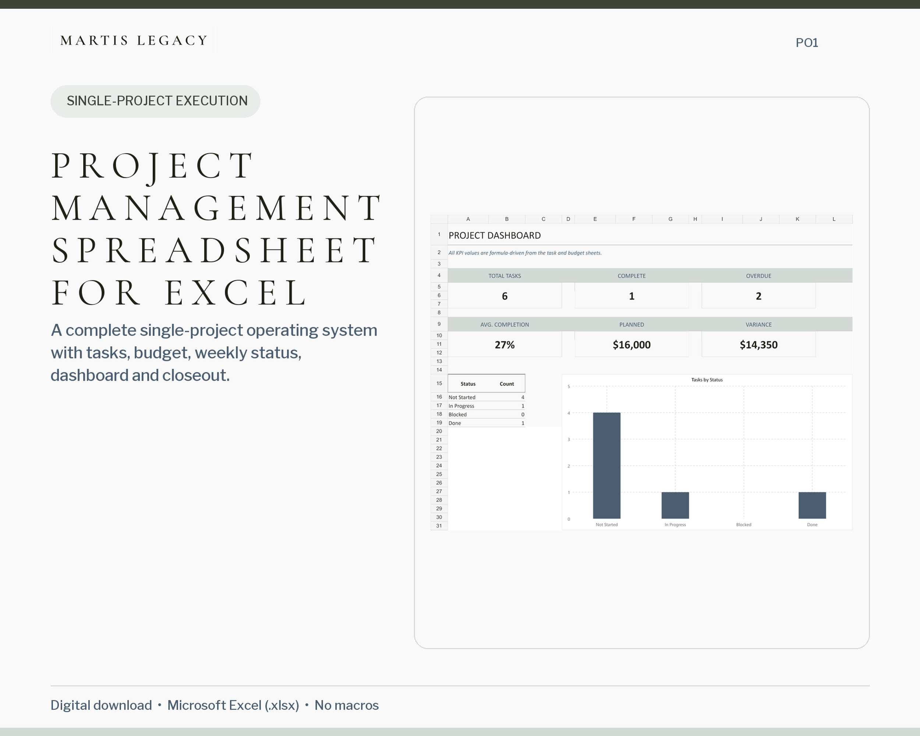Click the VARIANCE header label
Image resolution: width=920 pixels, height=736 pixels.
[x=758, y=325]
